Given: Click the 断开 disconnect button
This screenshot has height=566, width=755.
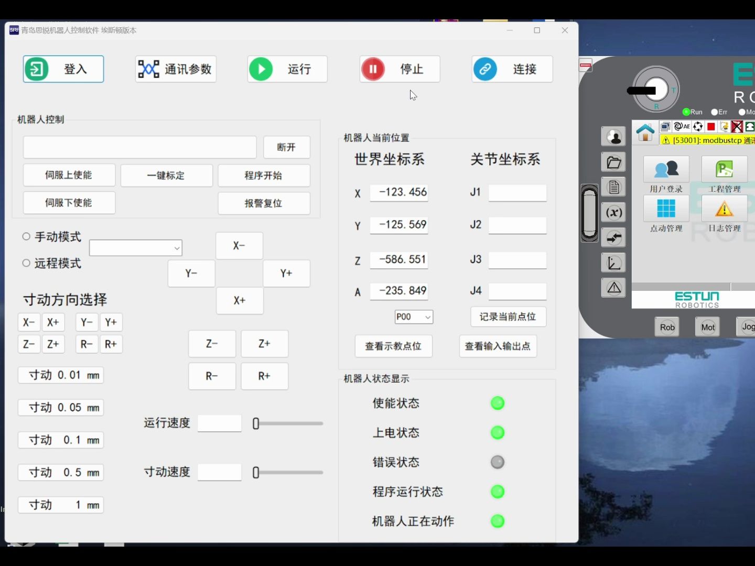Looking at the screenshot, I should pos(286,147).
